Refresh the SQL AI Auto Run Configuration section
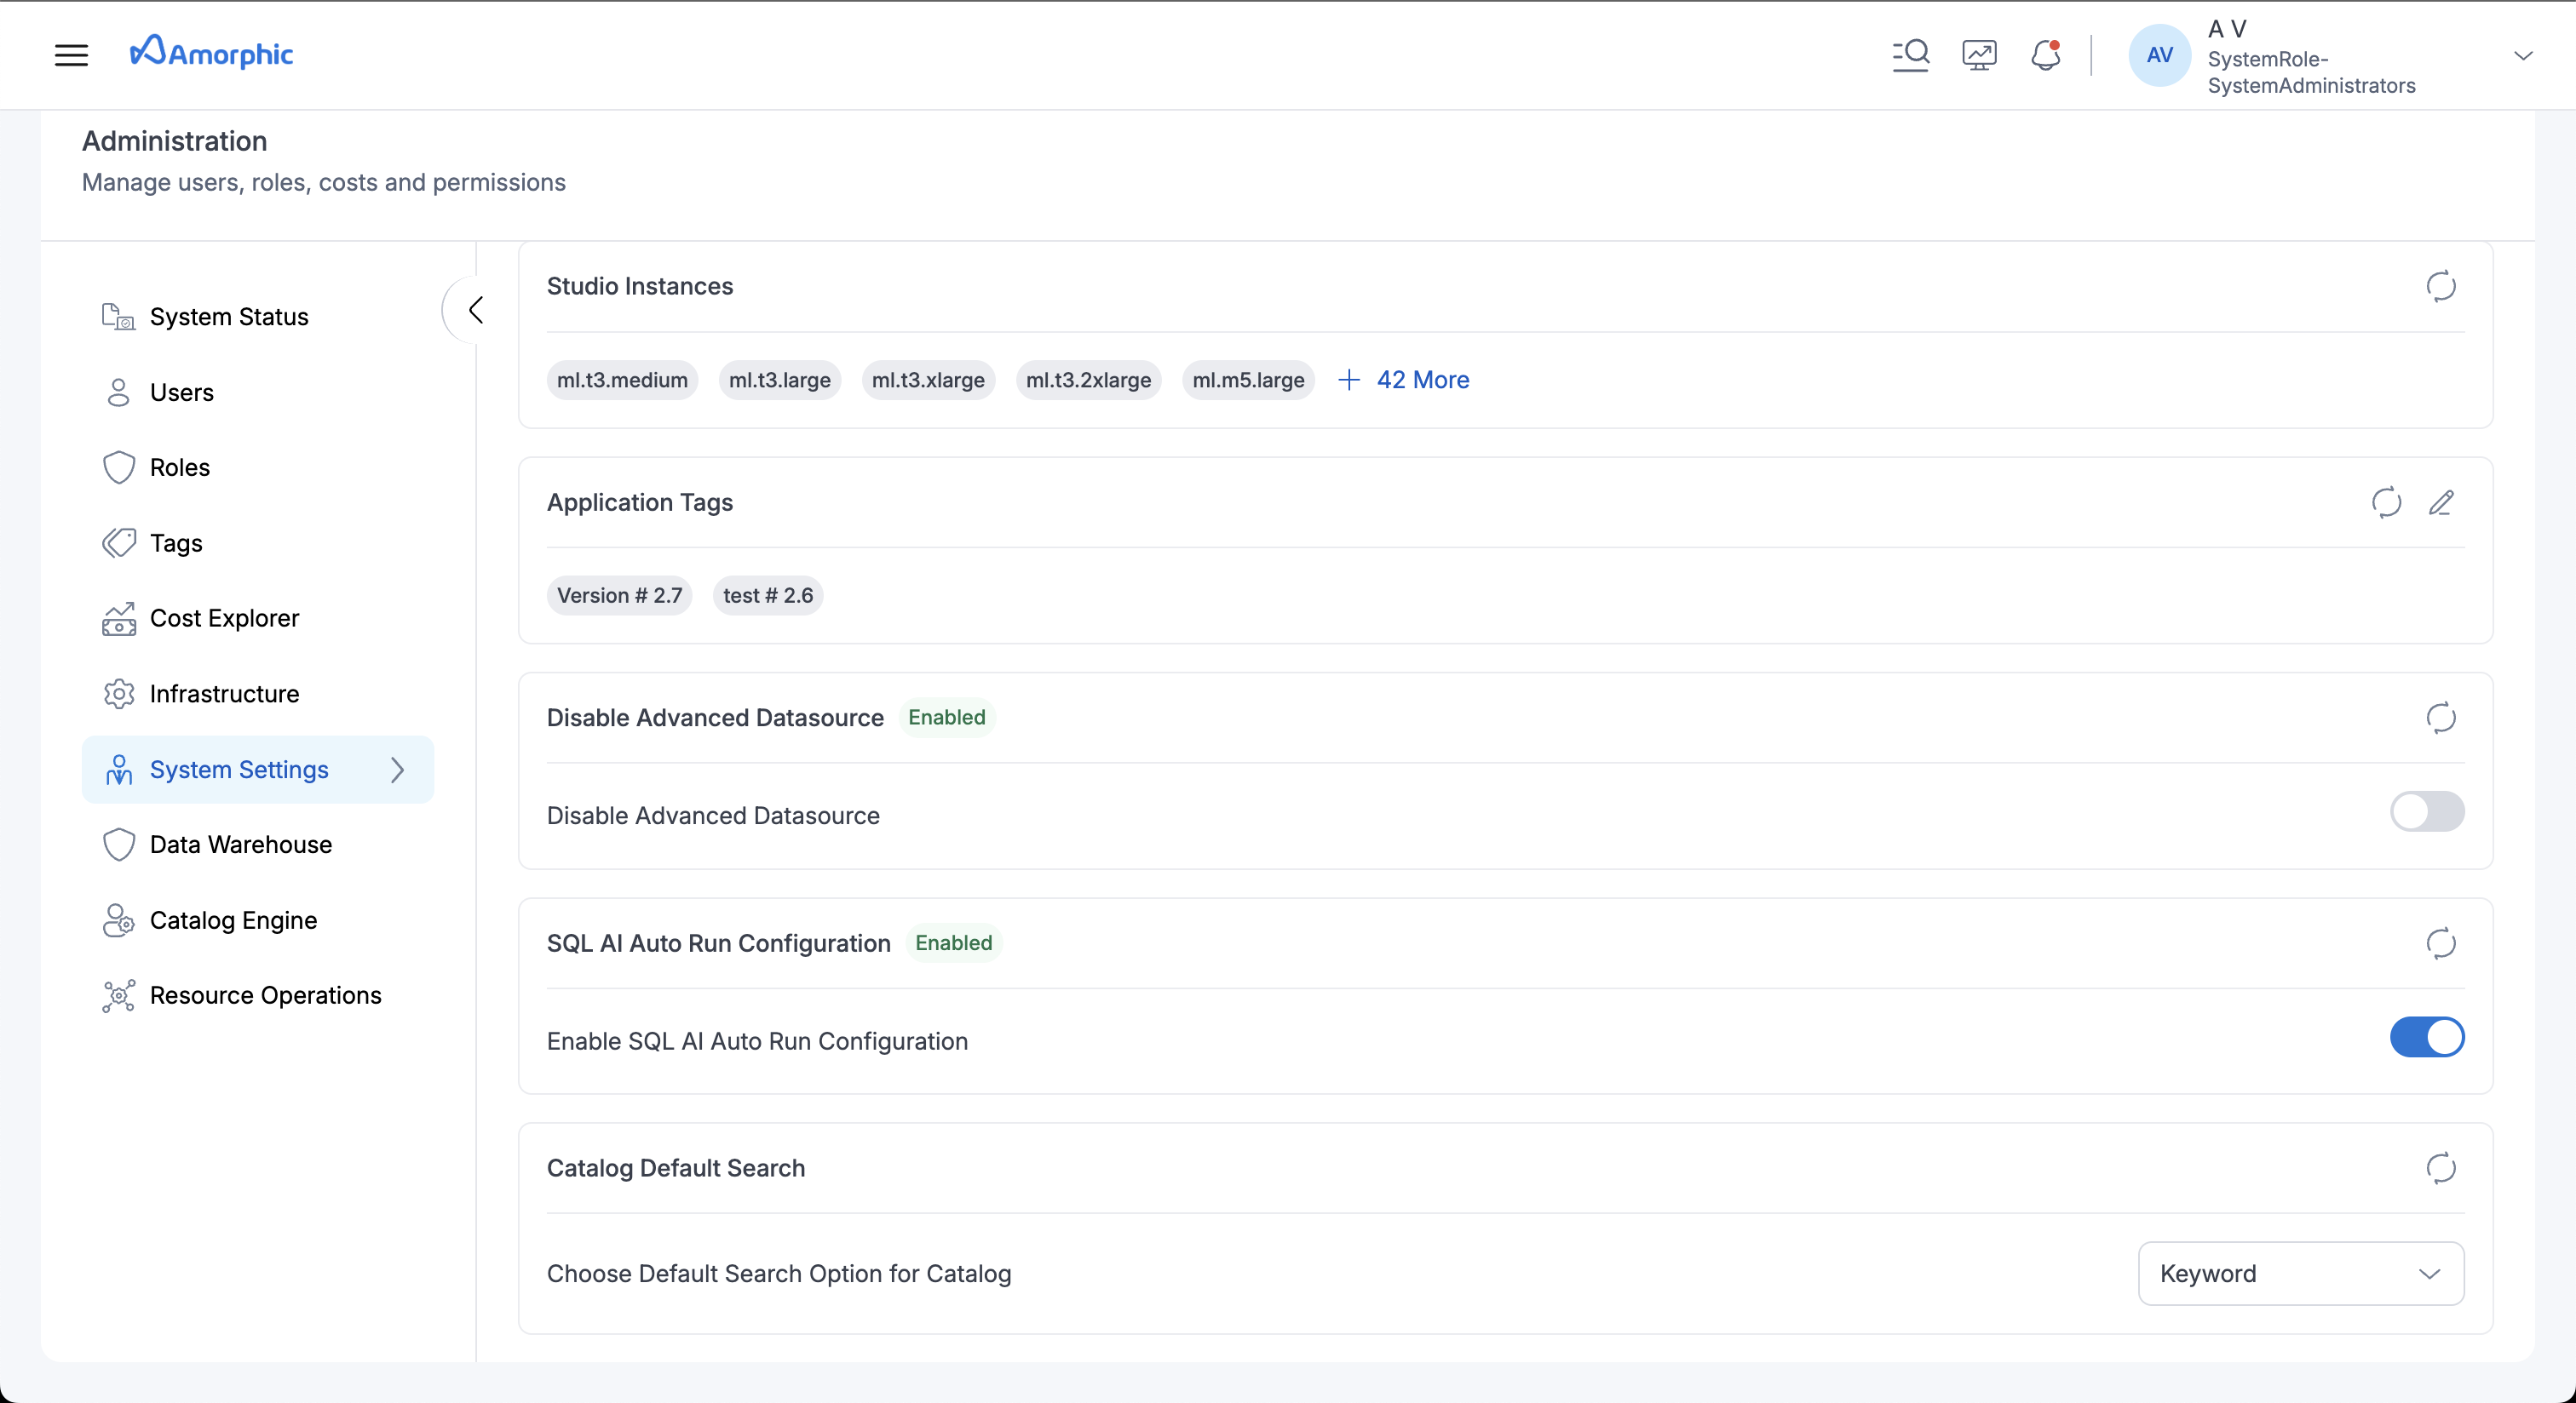Viewport: 2576px width, 1403px height. point(2440,943)
